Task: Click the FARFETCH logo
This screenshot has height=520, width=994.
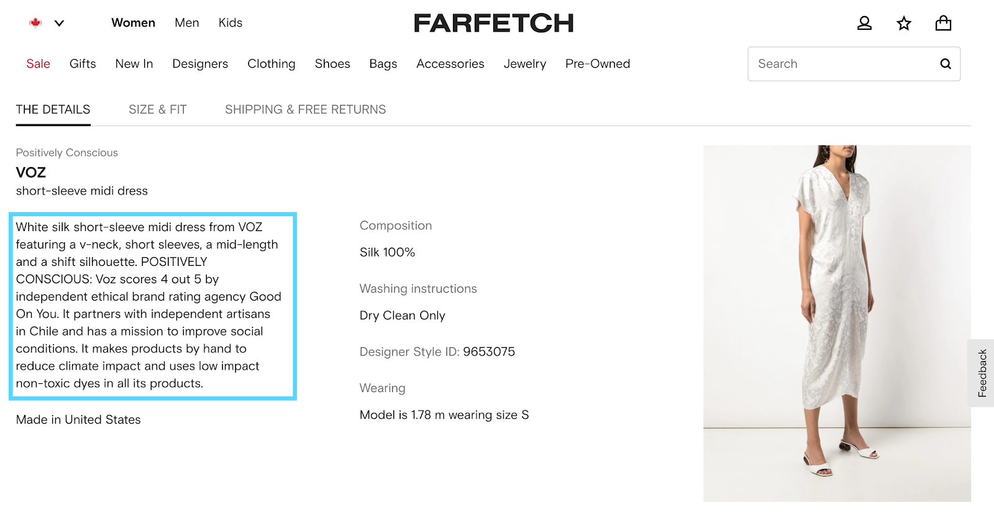Action: coord(493,24)
